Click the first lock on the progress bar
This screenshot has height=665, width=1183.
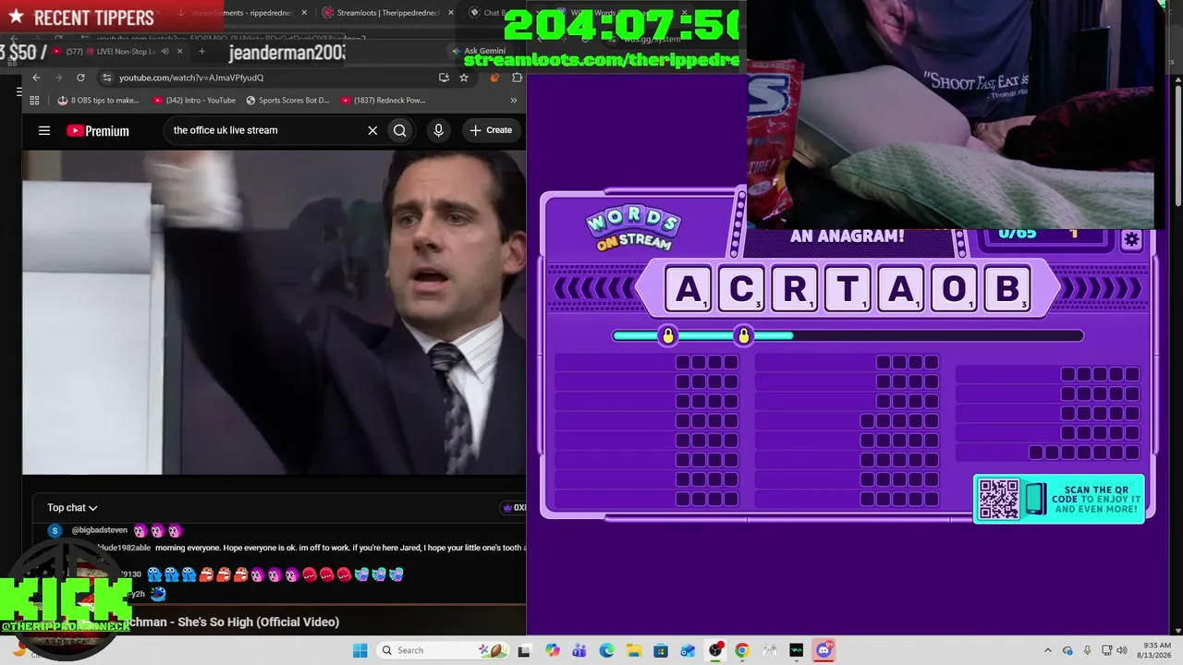tap(668, 335)
